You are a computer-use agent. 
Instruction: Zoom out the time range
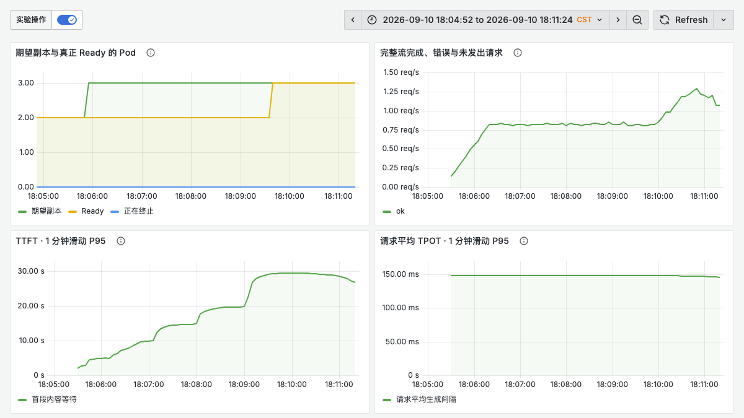637,20
